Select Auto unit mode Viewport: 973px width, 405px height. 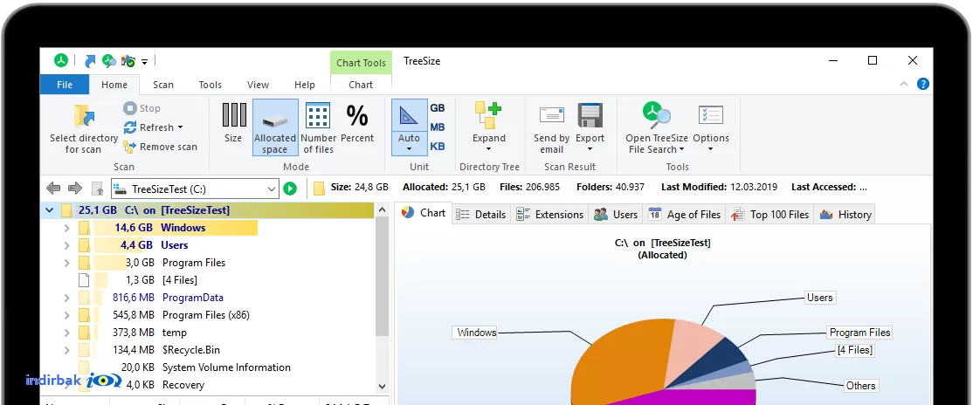tap(409, 127)
